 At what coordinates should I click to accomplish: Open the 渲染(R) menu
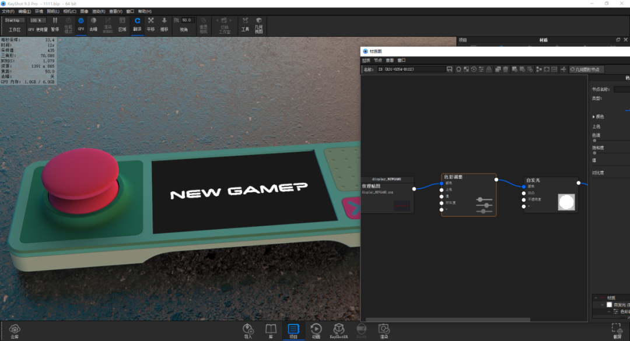coord(99,11)
